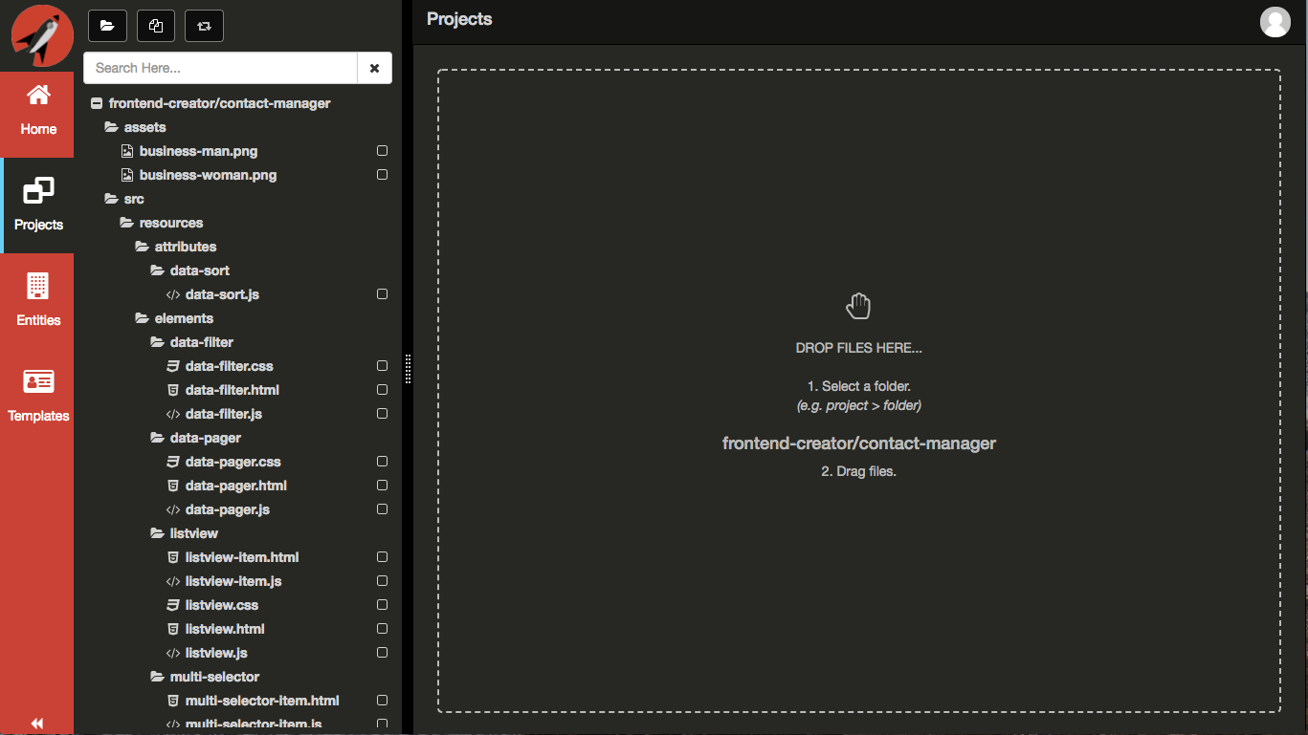Check the data-pager.css checkbox
The width and height of the screenshot is (1308, 735).
382,462
